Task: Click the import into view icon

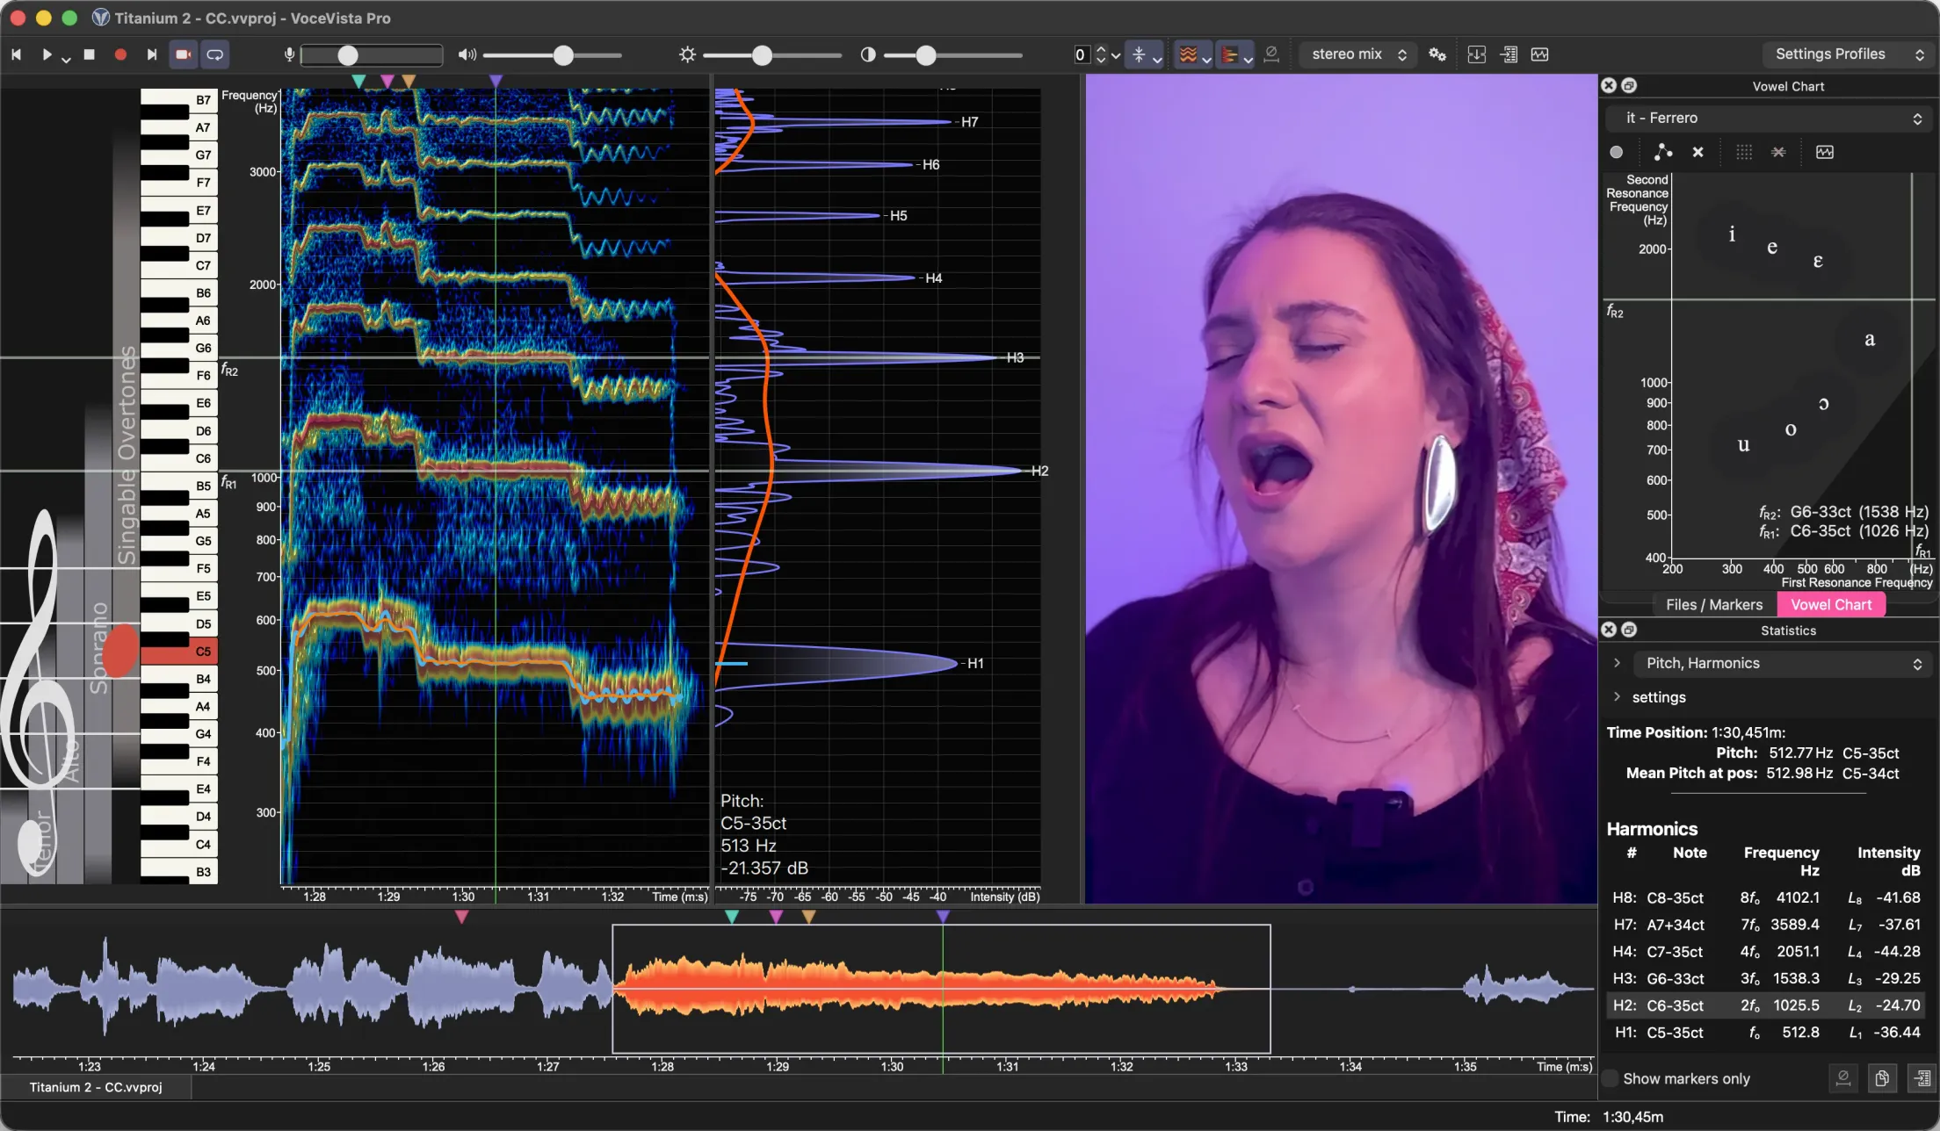Action: point(1477,54)
